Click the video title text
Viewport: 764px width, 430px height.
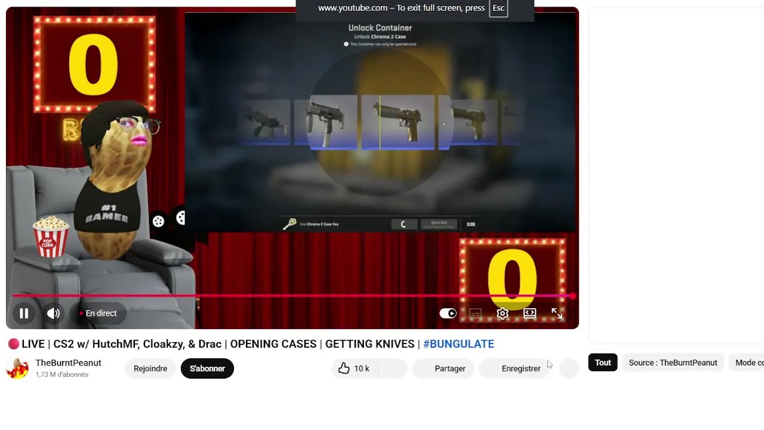pyautogui.click(x=251, y=344)
